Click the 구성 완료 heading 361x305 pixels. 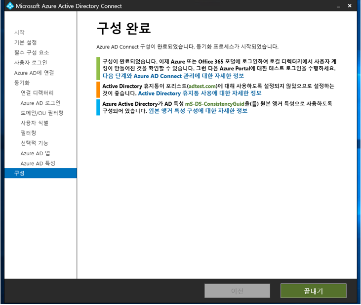point(123,29)
